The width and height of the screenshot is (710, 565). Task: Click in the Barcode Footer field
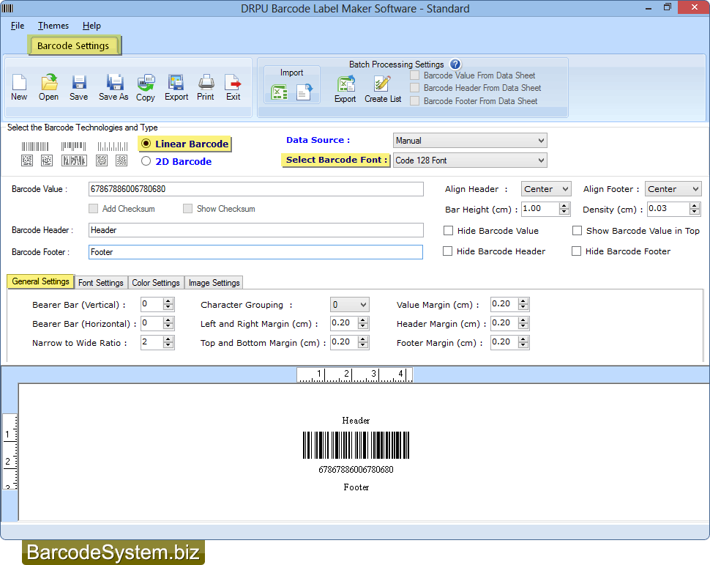pyautogui.click(x=256, y=252)
